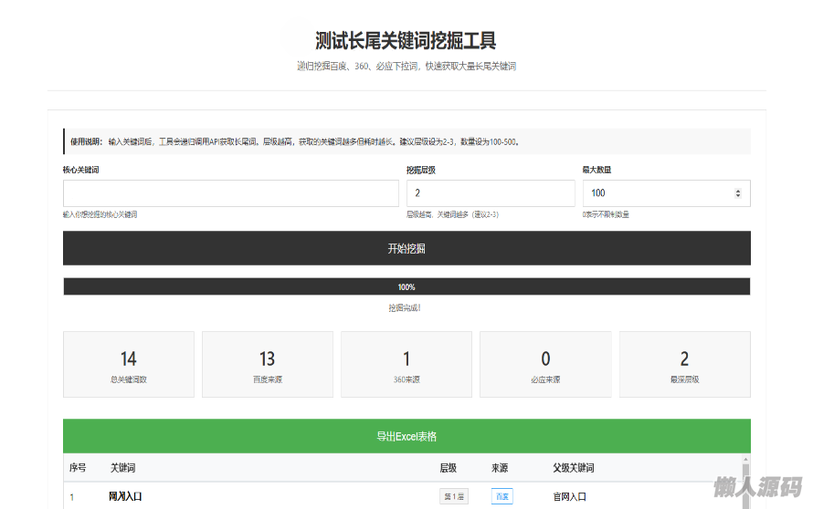Select the 必应来源 stat card

point(545,365)
